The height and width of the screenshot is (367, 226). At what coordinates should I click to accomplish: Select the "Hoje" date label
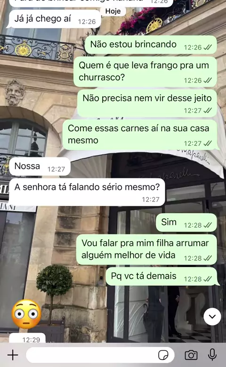pyautogui.click(x=113, y=11)
